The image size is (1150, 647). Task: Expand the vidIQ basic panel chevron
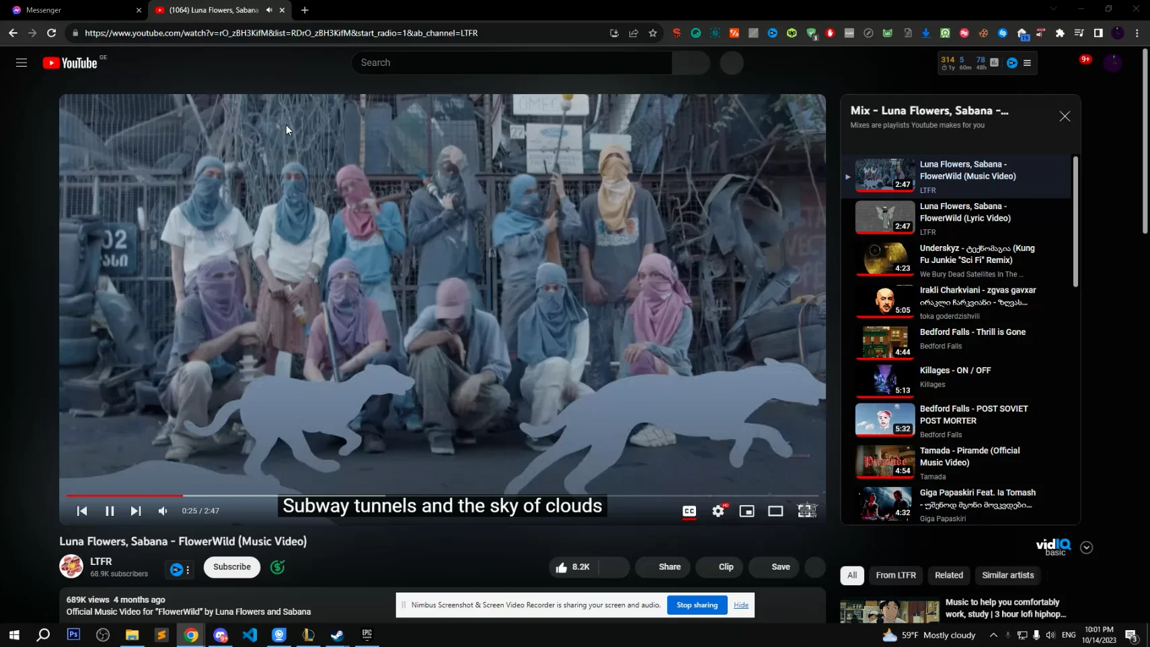tap(1085, 547)
